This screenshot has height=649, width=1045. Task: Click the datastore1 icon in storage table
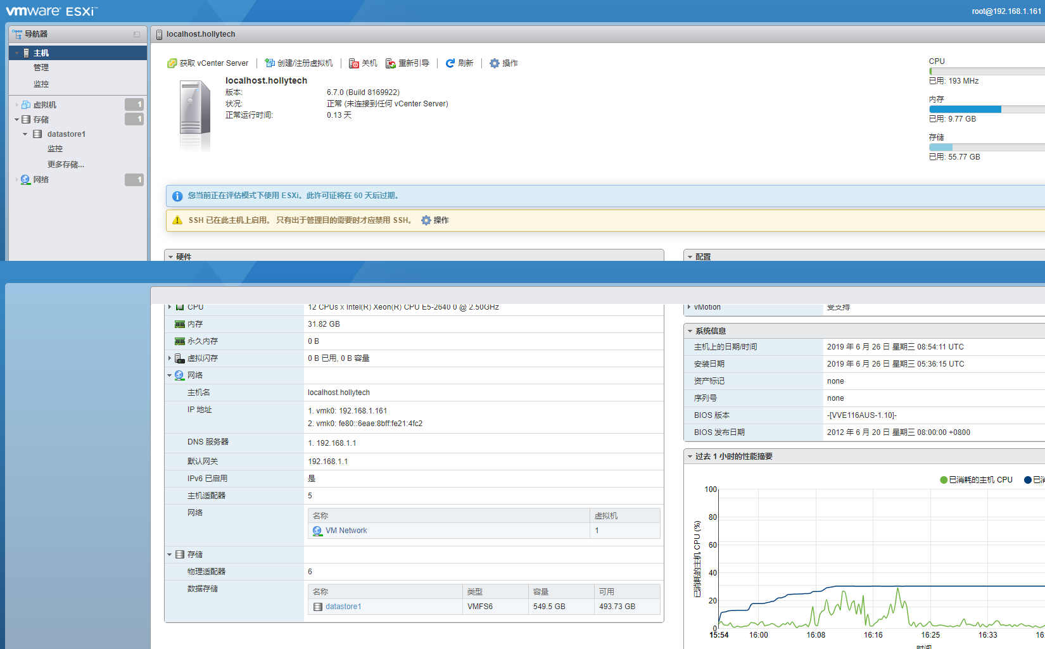coord(318,607)
